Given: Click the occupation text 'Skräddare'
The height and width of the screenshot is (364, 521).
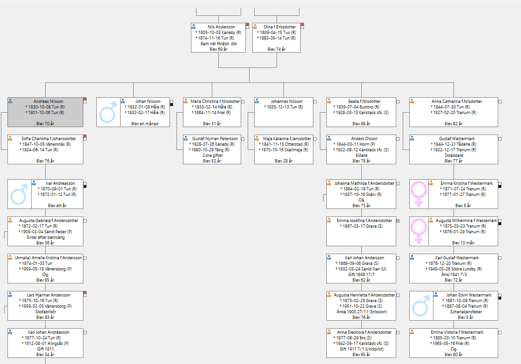Looking at the screenshot, I should [x=453, y=155].
